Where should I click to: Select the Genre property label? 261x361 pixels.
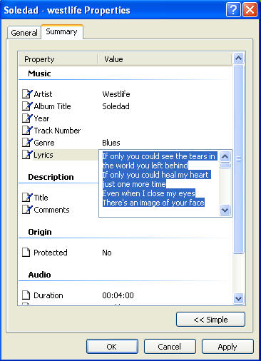coord(44,143)
